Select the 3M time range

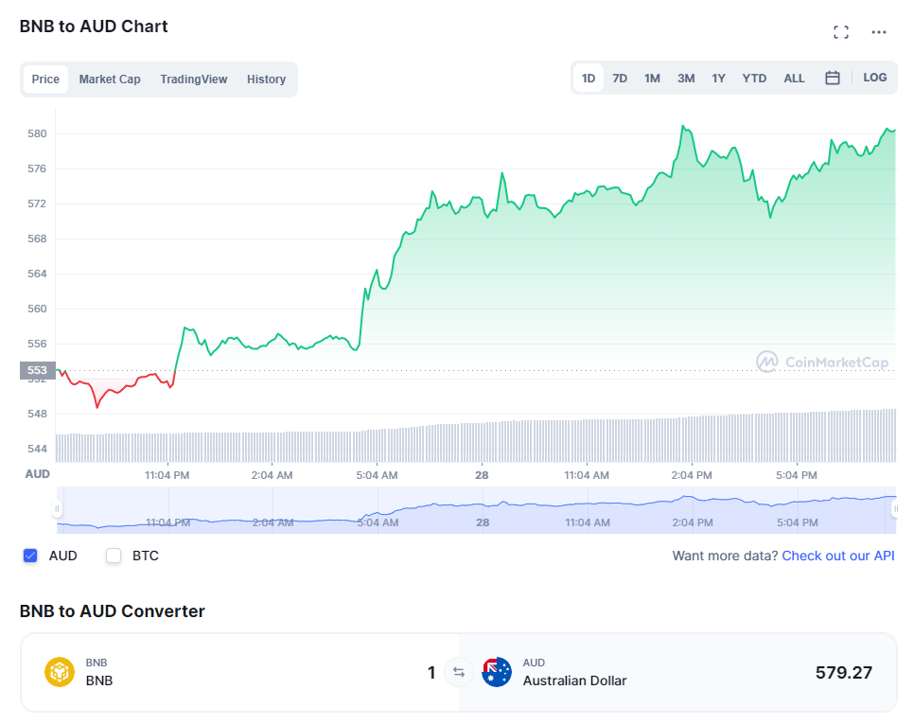click(x=685, y=79)
